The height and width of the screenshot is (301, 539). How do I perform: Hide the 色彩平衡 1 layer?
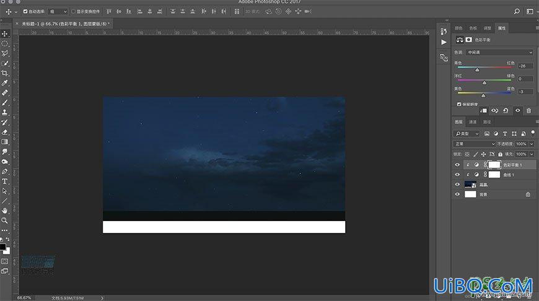[x=457, y=165]
